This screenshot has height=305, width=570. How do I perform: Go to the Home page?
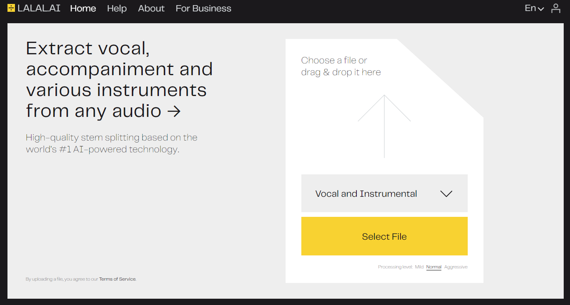coord(83,8)
